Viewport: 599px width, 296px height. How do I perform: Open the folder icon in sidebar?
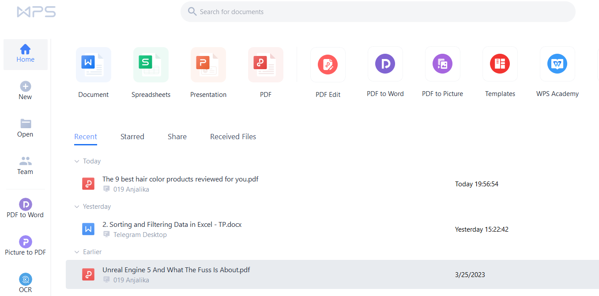pos(26,123)
